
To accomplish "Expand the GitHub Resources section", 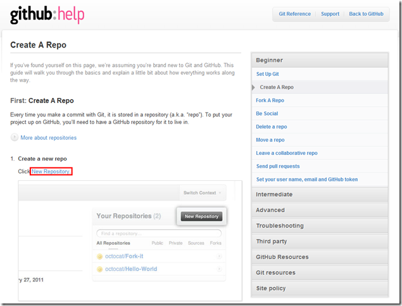I will click(320, 257).
